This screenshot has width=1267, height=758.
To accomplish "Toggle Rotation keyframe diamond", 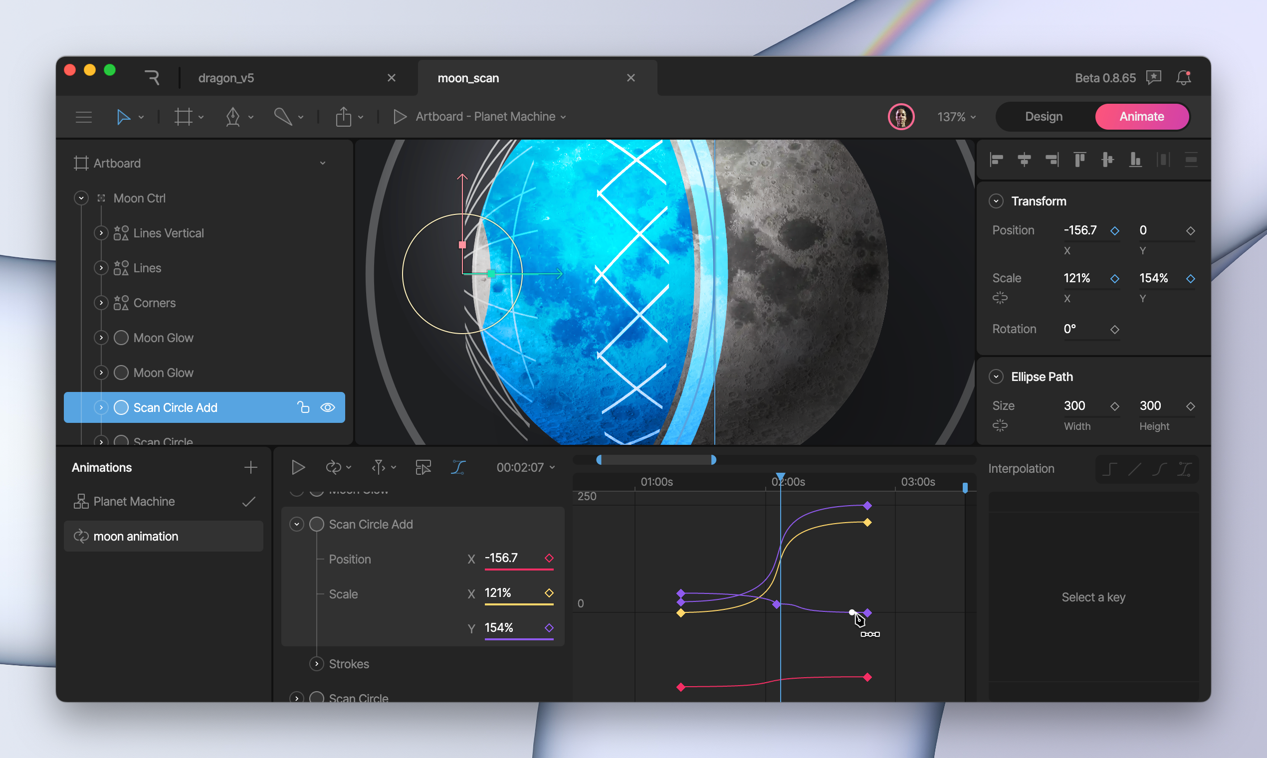I will (1115, 330).
